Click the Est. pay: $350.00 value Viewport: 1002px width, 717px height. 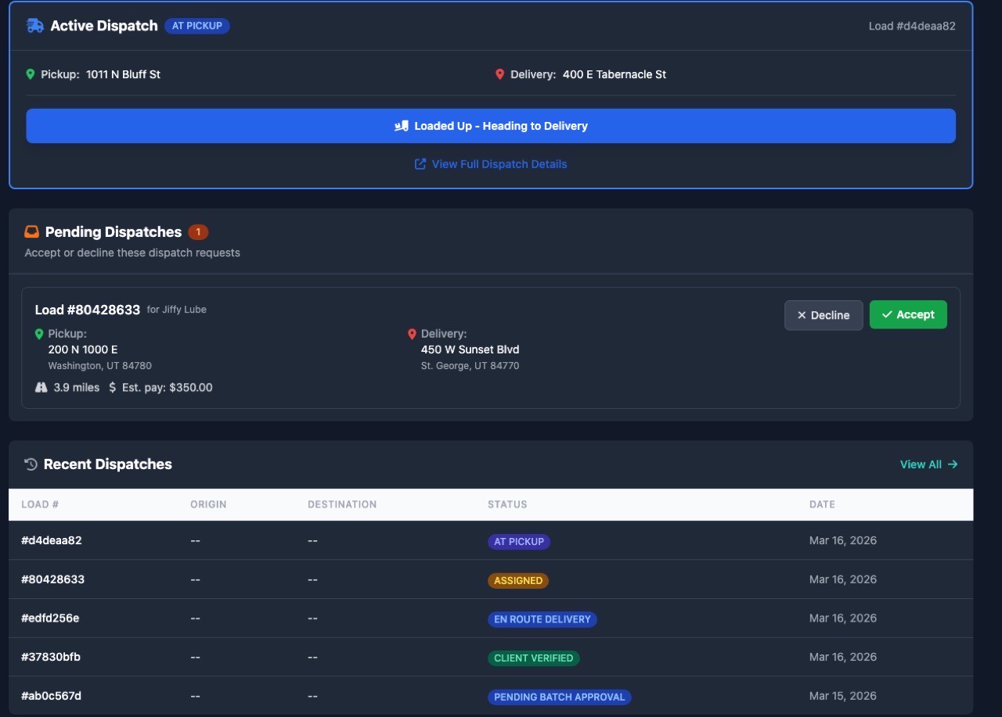point(167,387)
